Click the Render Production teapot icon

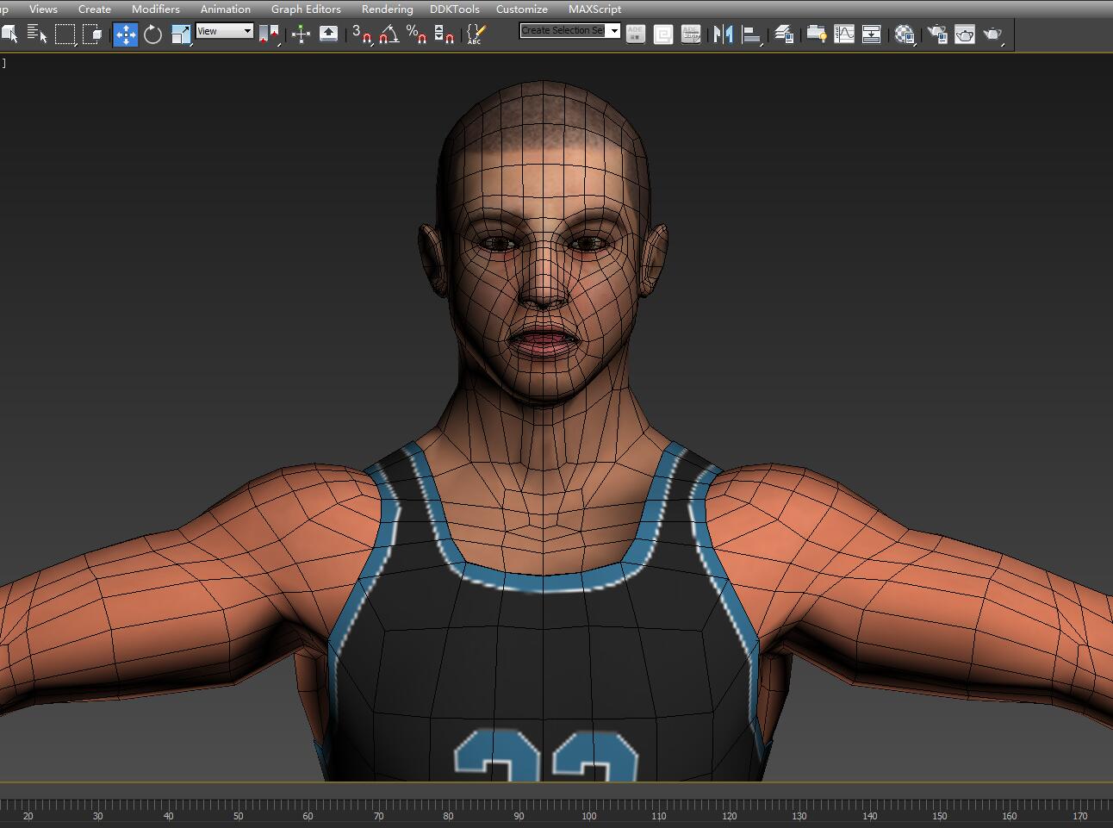993,34
